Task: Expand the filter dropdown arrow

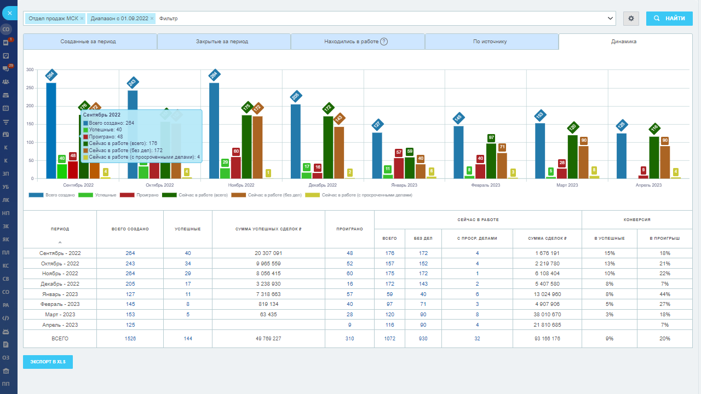Action: [611, 19]
